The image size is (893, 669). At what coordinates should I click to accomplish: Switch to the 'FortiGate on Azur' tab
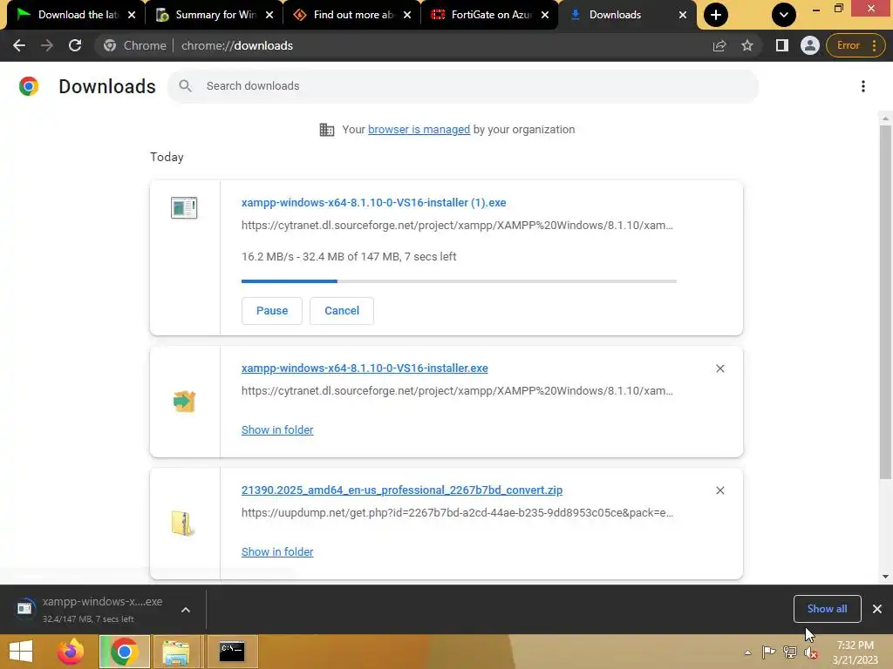tap(489, 15)
